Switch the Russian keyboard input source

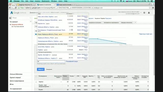click(x=129, y=1)
